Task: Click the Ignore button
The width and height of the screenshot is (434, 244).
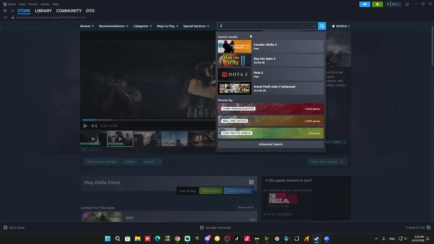Action: (x=149, y=162)
